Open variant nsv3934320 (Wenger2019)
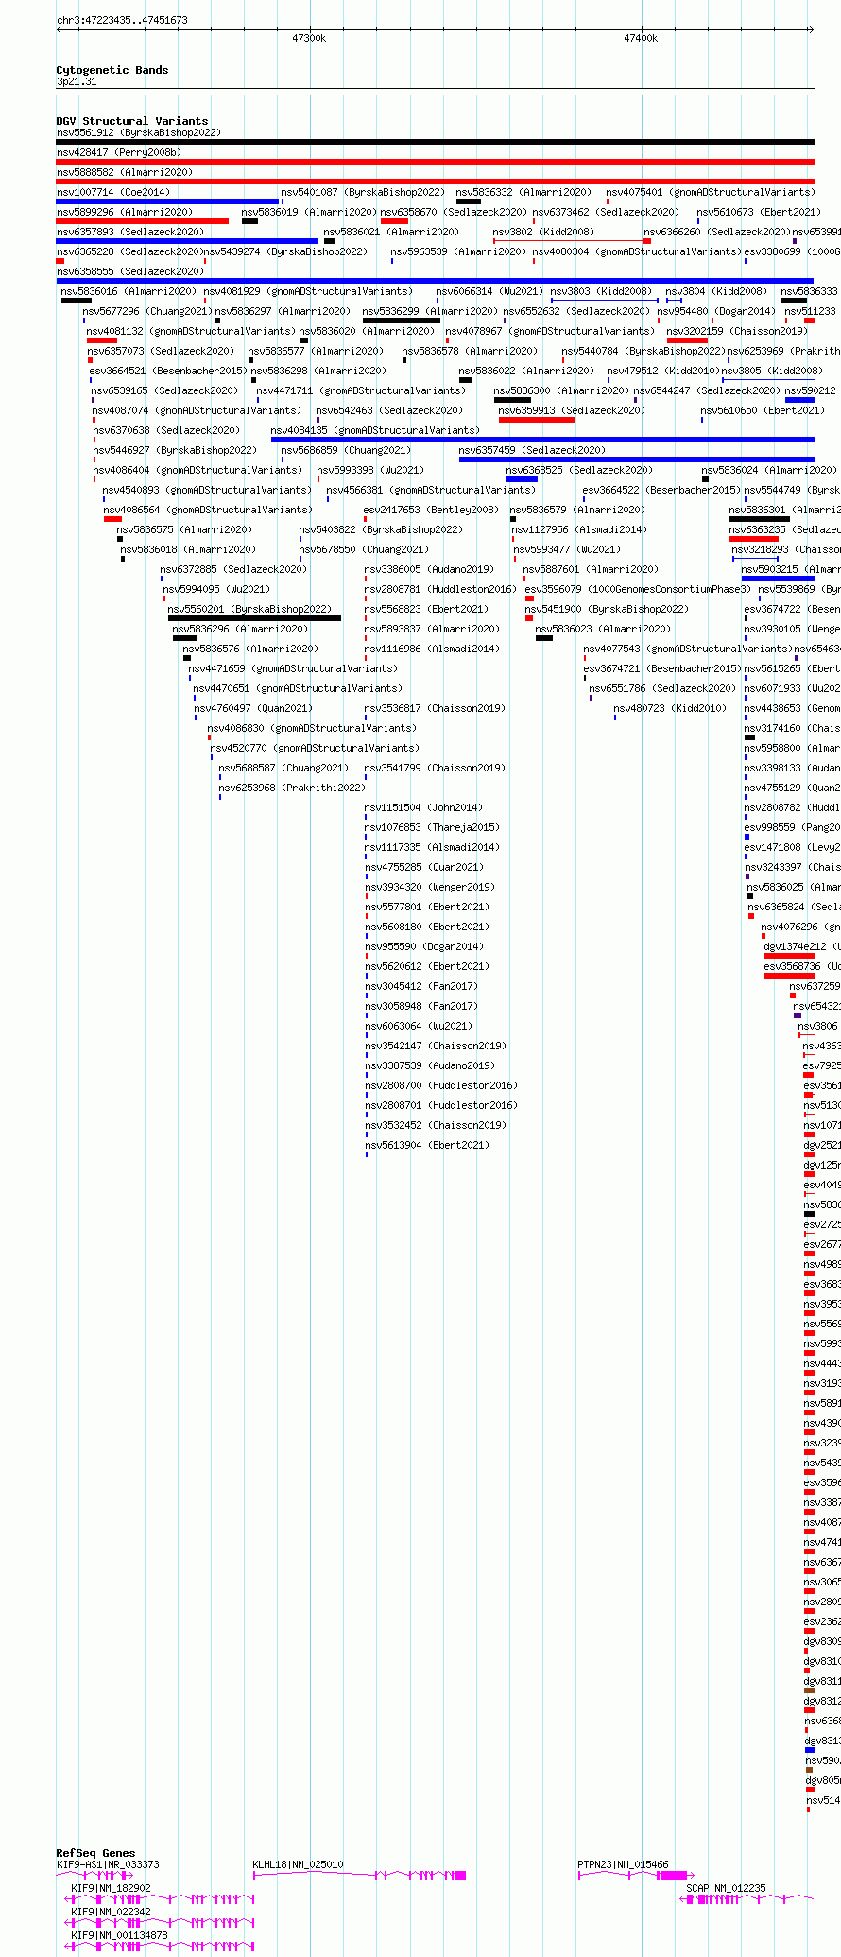Image resolution: width=841 pixels, height=1957 pixels. pos(430,887)
